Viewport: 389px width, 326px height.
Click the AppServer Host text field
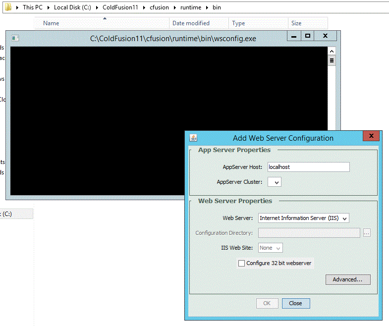click(309, 167)
